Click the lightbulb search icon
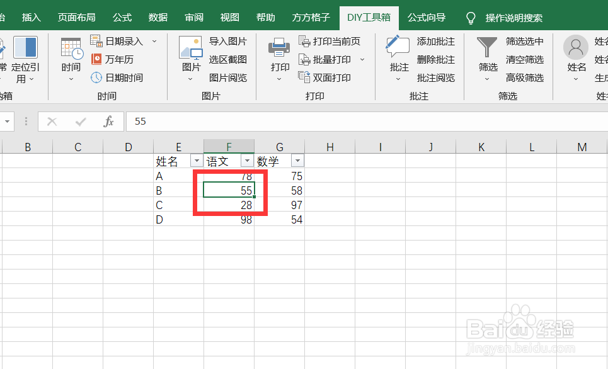The width and height of the screenshot is (608, 369). 471,18
